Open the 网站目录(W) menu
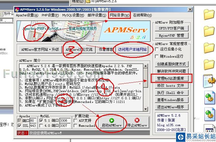The image size is (216, 142). tap(119, 15)
